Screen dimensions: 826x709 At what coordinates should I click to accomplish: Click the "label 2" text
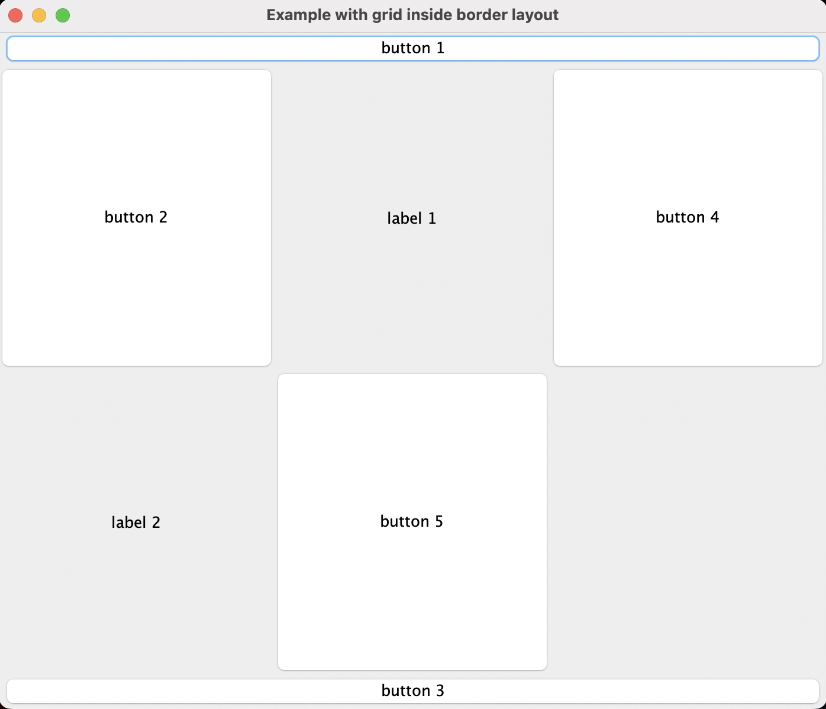coord(135,522)
